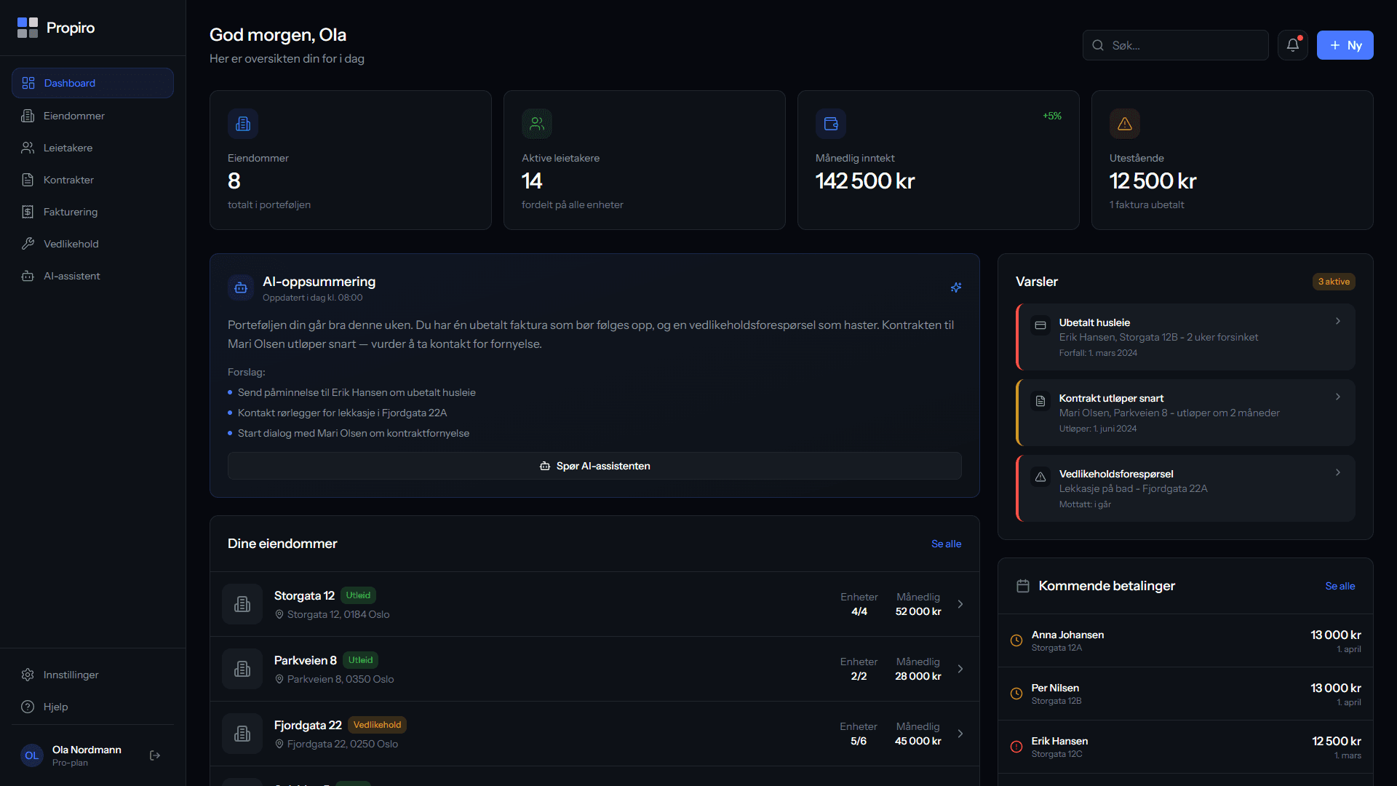Click the Storgata 12 52 000 kr value

click(918, 611)
